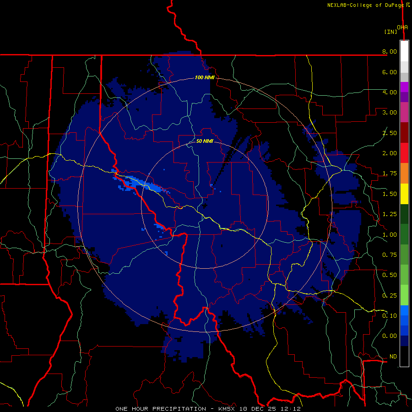Image resolution: width=412 pixels, height=412 pixels.
Task: Click the 0.10 legend value
Action: point(390,316)
